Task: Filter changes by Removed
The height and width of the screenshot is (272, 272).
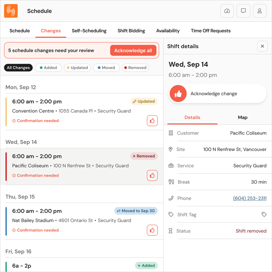Action: point(135,68)
